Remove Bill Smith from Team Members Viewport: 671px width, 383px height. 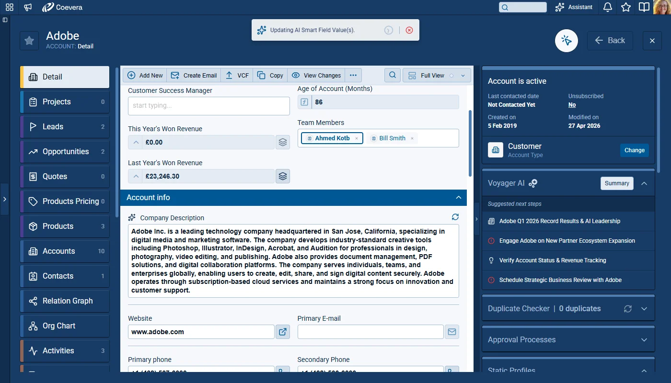[412, 138]
